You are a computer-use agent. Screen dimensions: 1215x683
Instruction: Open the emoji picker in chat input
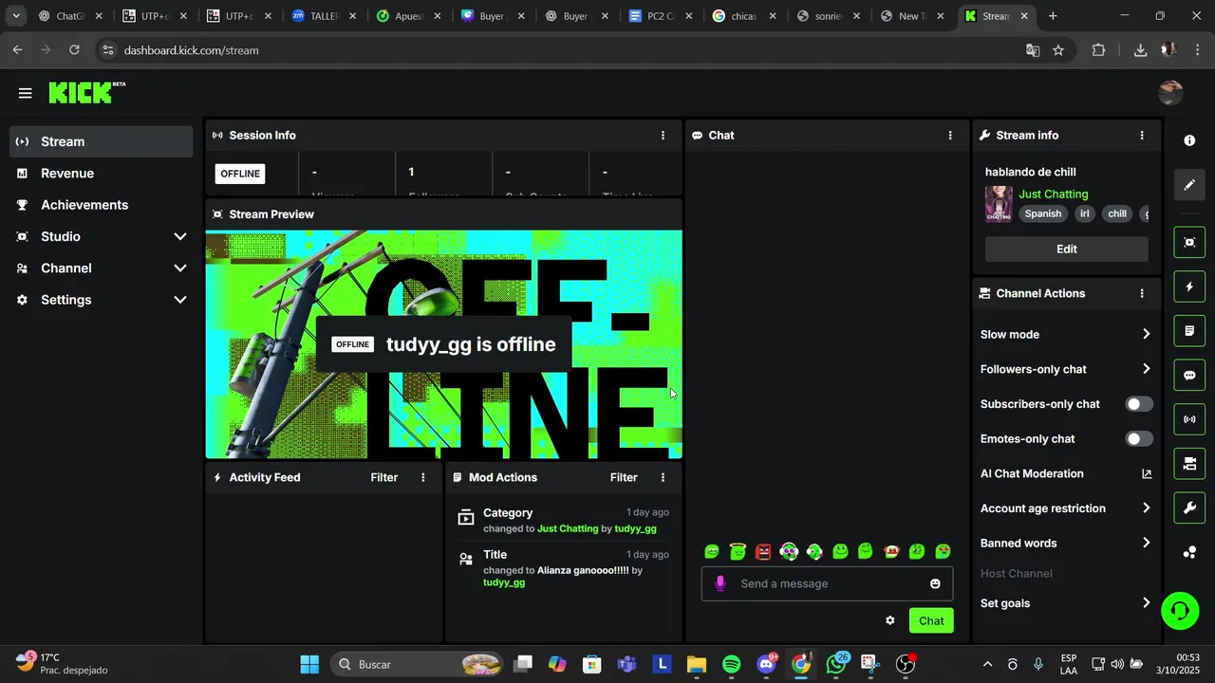[x=935, y=583]
